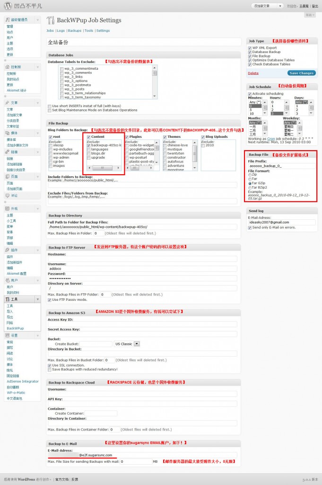Viewport: 322px width, 485px height.
Task: Collapse the 设置 sidebar section arrow
Action: pyautogui.click(x=38, y=335)
